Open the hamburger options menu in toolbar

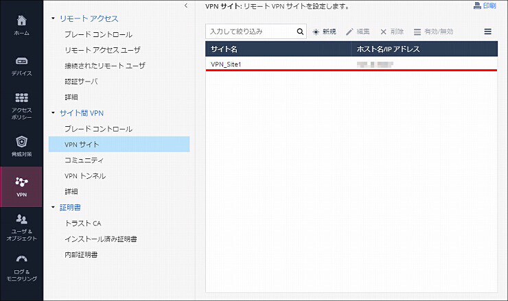[x=487, y=32]
